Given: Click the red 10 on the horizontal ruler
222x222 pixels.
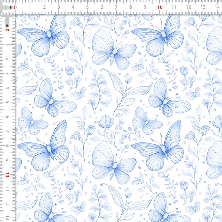Looking at the screenshot, I should click(160, 7).
